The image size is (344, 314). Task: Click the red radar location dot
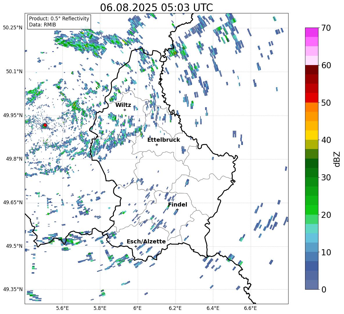click(45, 125)
